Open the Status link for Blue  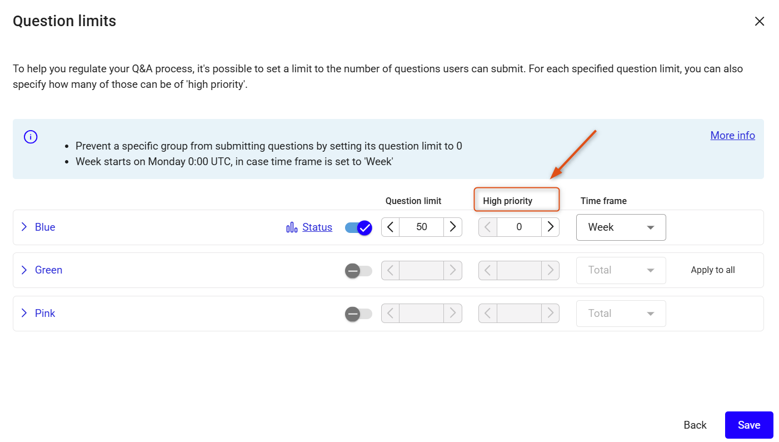click(x=317, y=227)
